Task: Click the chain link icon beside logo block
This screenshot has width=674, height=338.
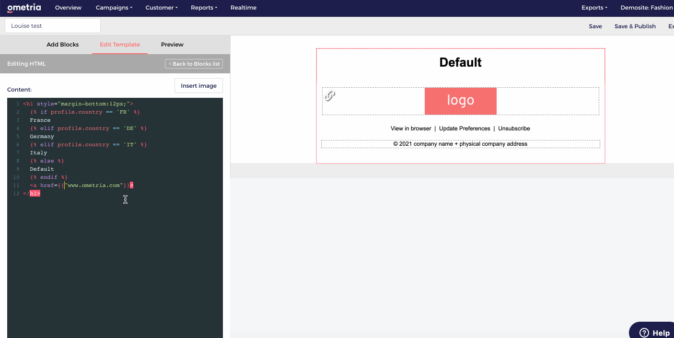Action: (x=330, y=96)
